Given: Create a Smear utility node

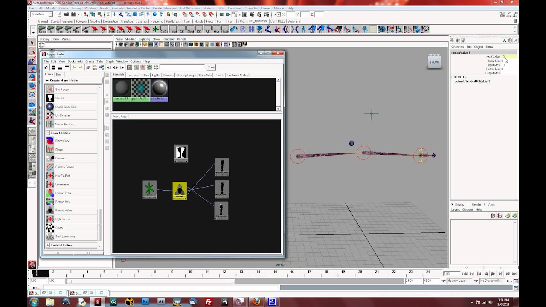Looking at the screenshot, I should 71,228.
